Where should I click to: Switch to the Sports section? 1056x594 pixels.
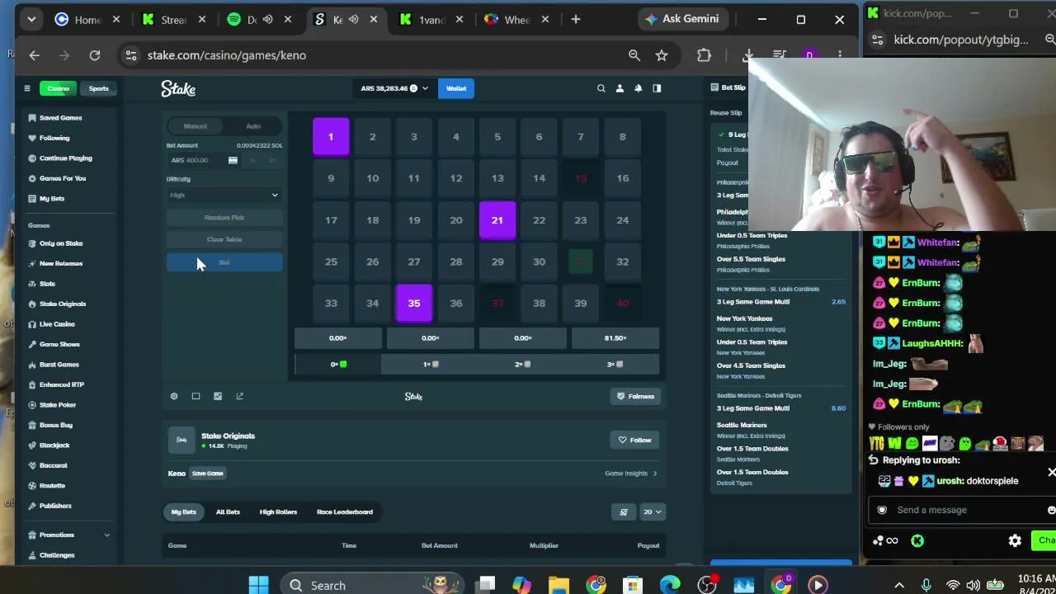(98, 88)
